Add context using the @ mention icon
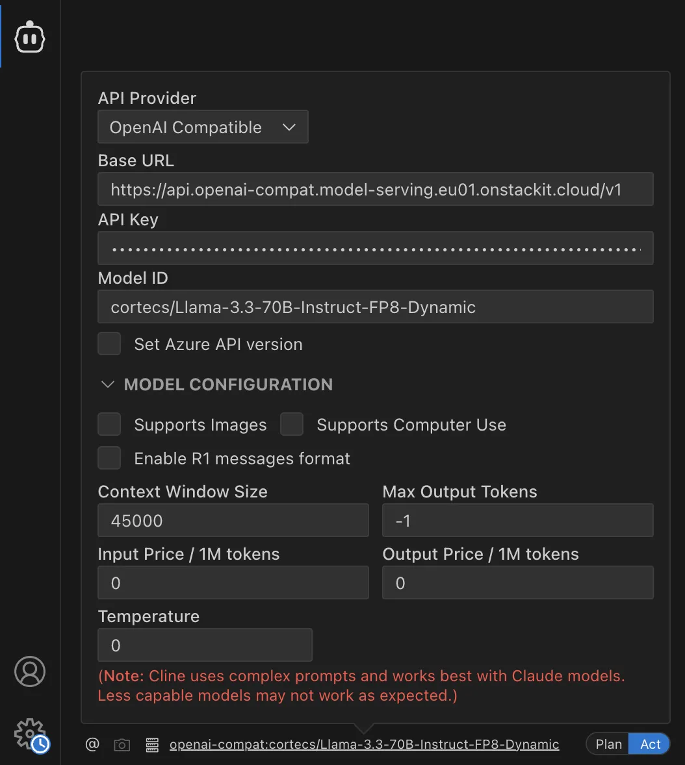The image size is (685, 765). pyautogui.click(x=92, y=744)
